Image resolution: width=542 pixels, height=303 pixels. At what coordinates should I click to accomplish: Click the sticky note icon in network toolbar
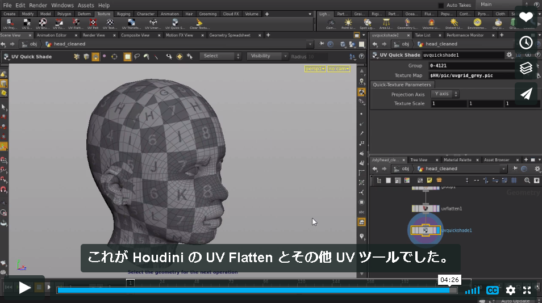(430, 180)
